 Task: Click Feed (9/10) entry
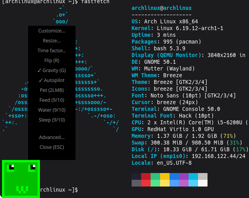pyautogui.click(x=52, y=100)
